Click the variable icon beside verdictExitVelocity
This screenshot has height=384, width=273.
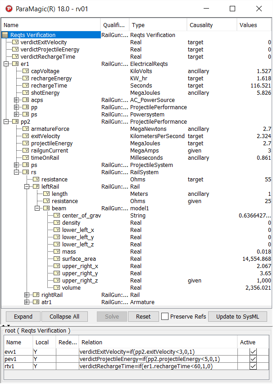pos(15,42)
